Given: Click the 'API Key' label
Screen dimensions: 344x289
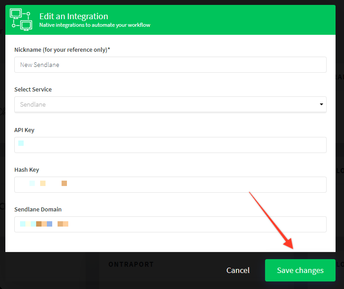Looking at the screenshot, I should point(25,130).
